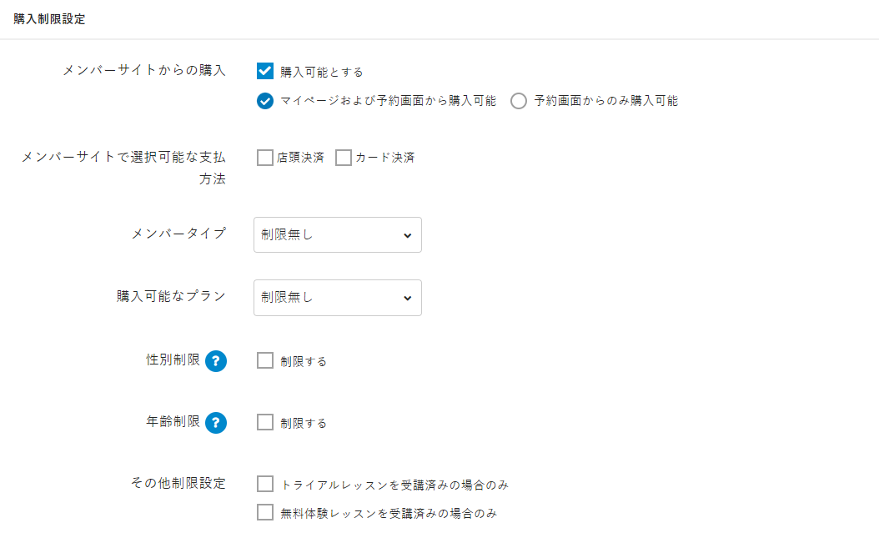Tick 無料体験レッスンを受講済みの場合のみ checkbox
Viewport: 879px width, 543px height.
tap(265, 513)
